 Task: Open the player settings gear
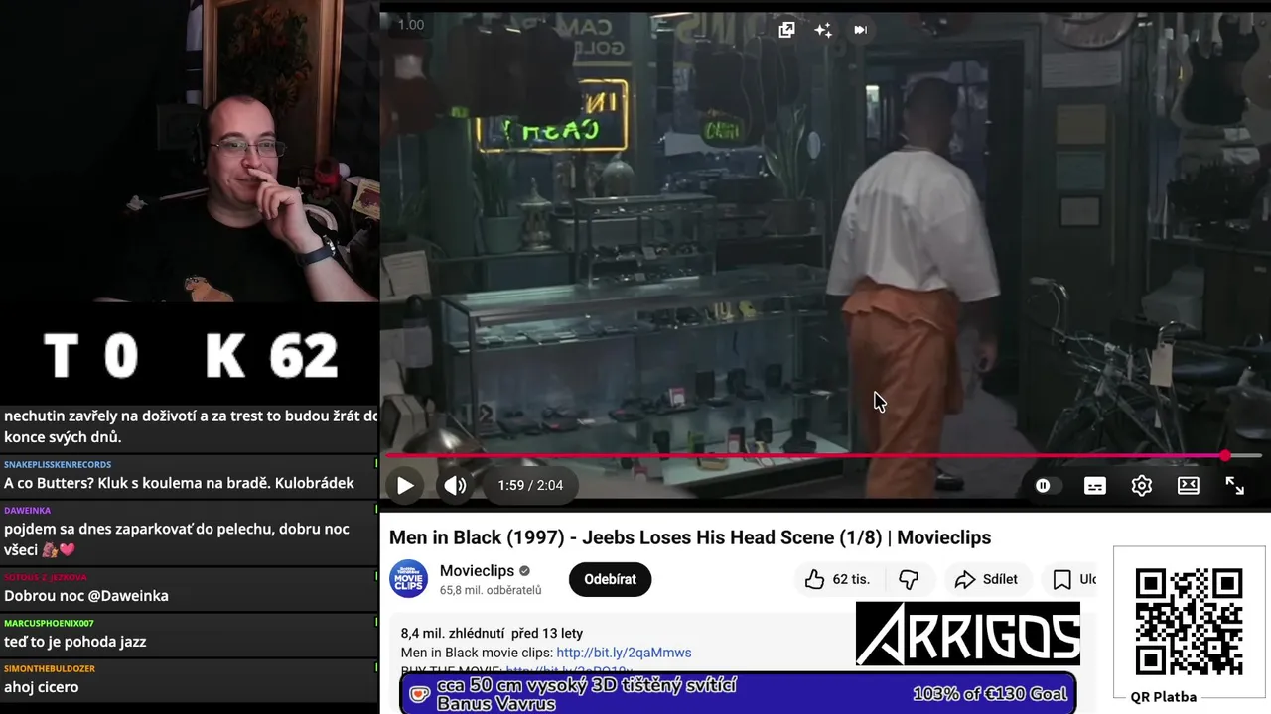1142,485
